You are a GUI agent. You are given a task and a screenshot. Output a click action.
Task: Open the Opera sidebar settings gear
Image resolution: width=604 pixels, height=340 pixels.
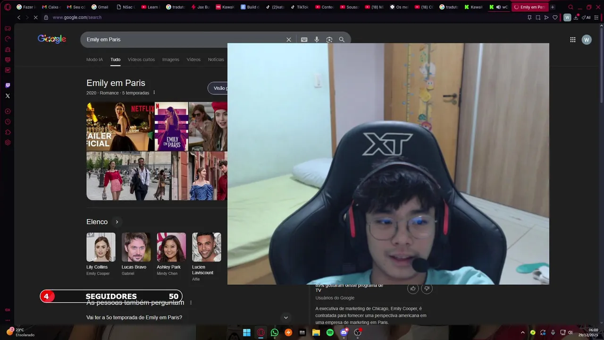point(8,143)
